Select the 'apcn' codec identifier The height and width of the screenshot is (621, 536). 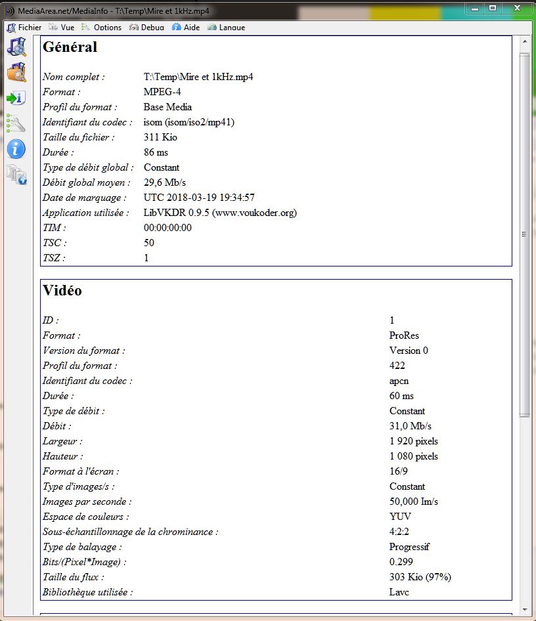tap(399, 381)
